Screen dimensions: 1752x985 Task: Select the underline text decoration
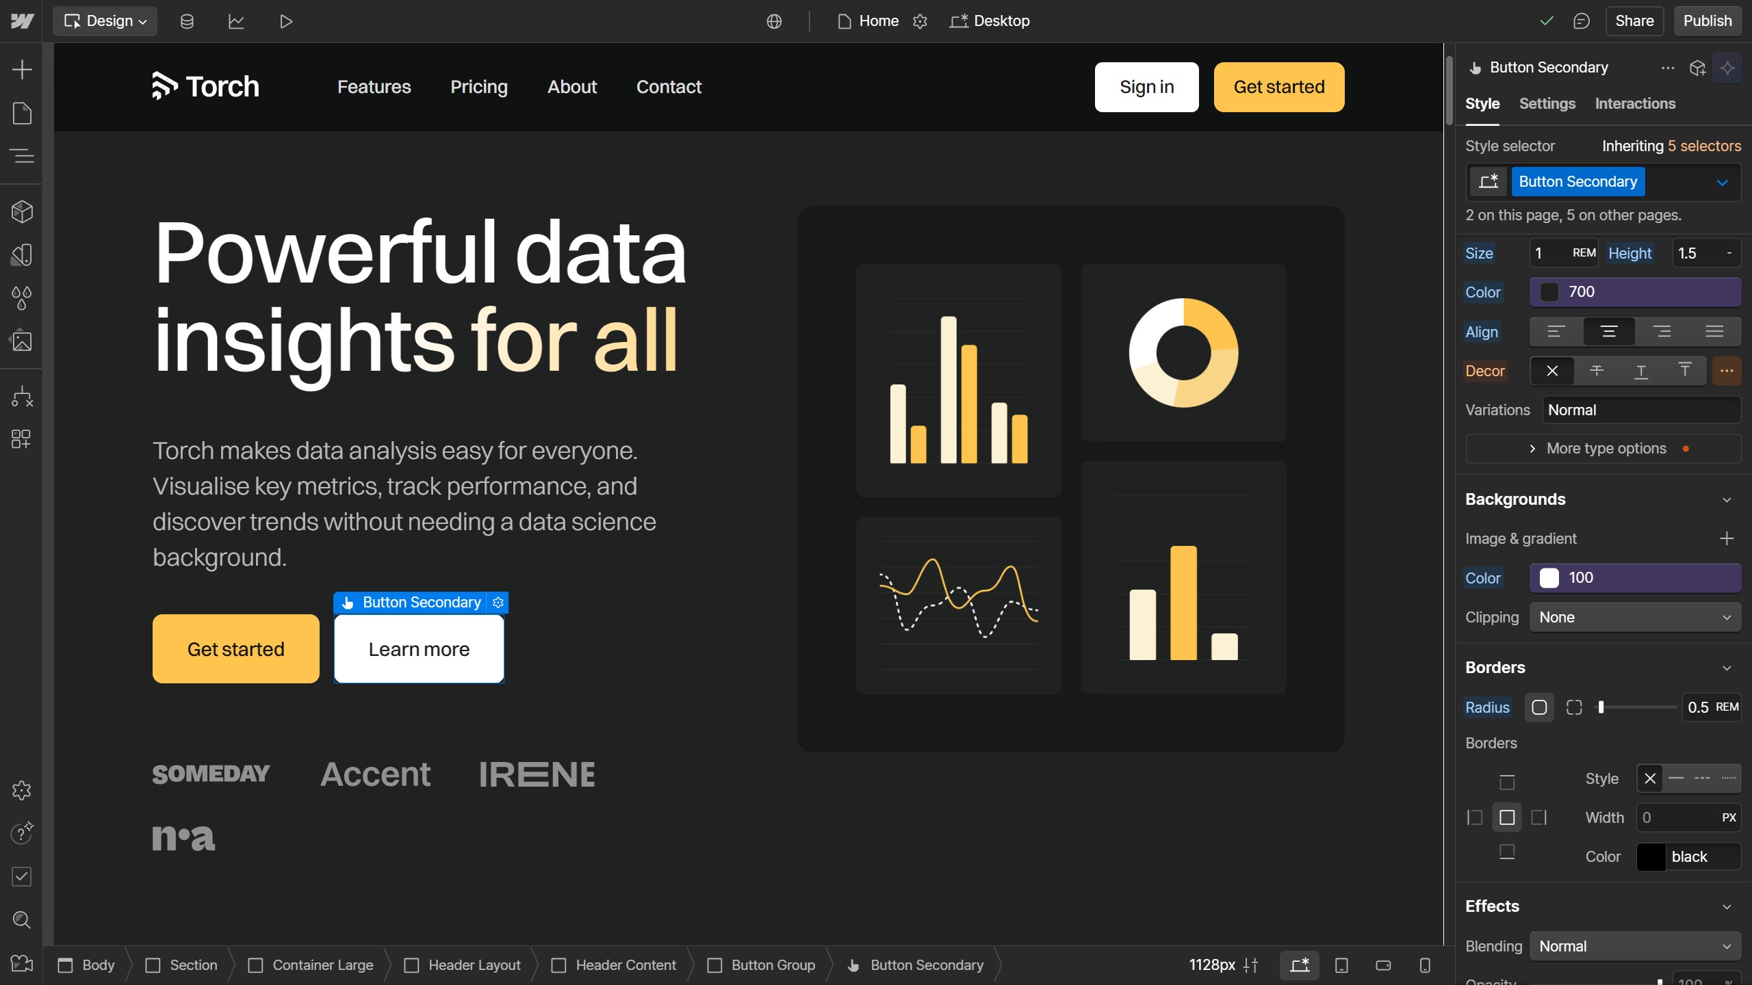1640,371
